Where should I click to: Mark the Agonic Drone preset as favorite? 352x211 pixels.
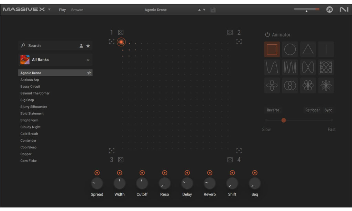(89, 73)
